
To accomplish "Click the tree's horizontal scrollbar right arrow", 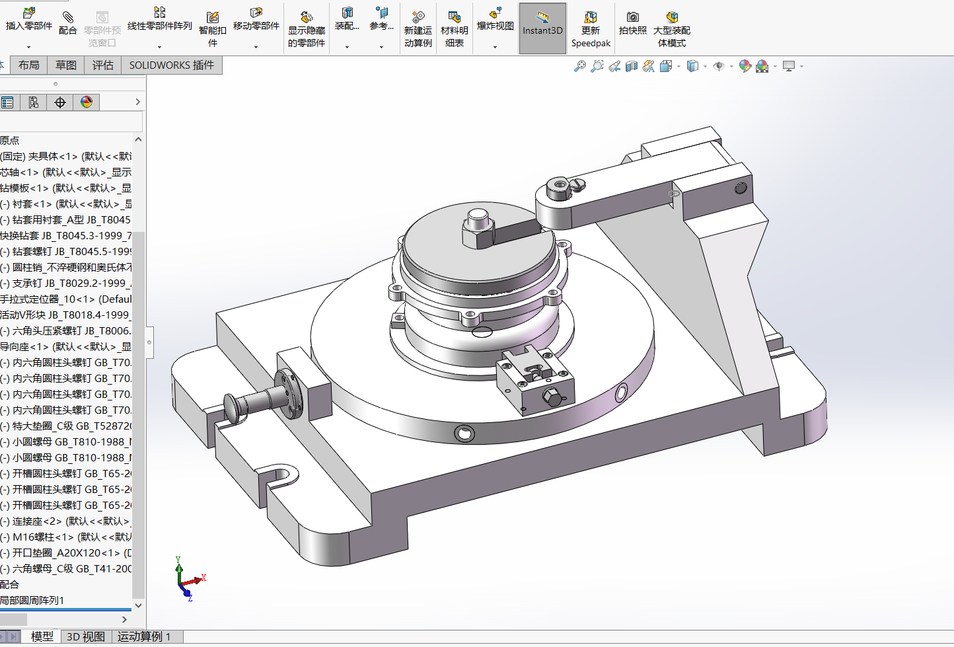I will [124, 620].
